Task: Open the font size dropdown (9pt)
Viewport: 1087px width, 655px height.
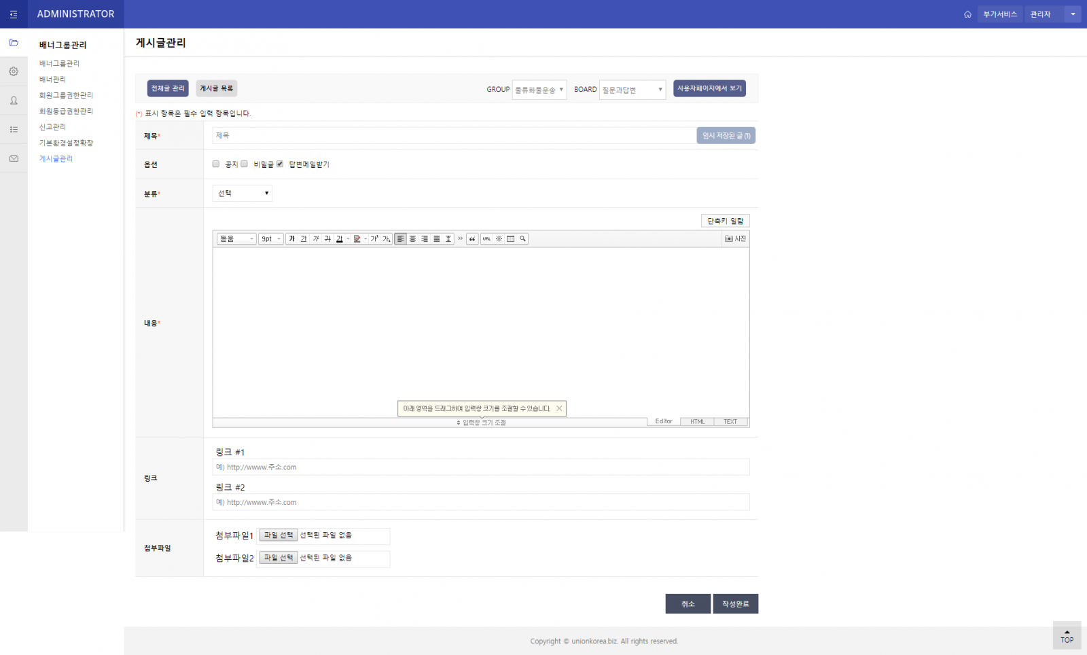Action: point(271,238)
